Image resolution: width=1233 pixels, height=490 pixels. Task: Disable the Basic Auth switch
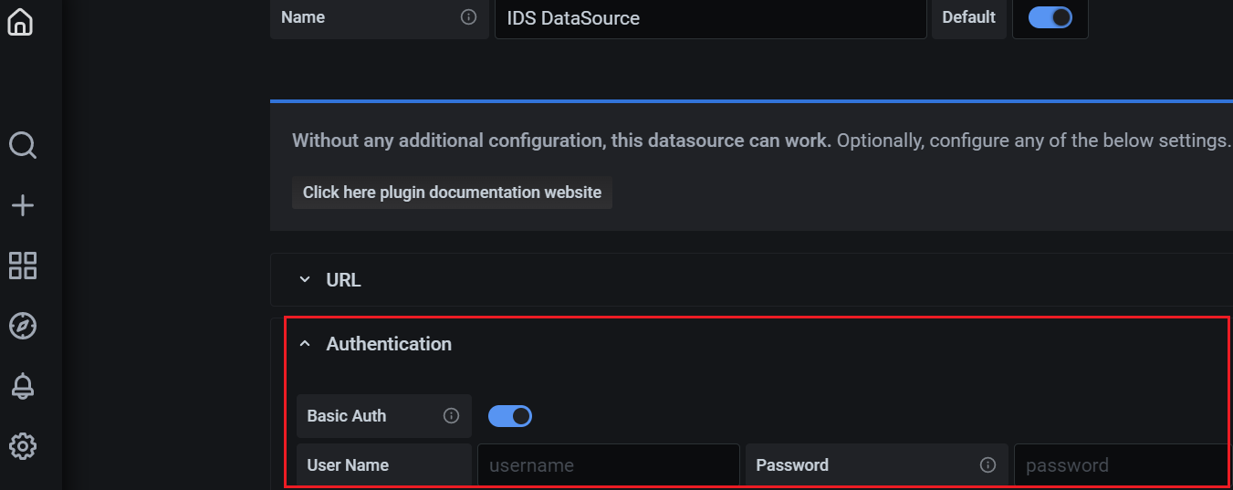pyautogui.click(x=509, y=416)
